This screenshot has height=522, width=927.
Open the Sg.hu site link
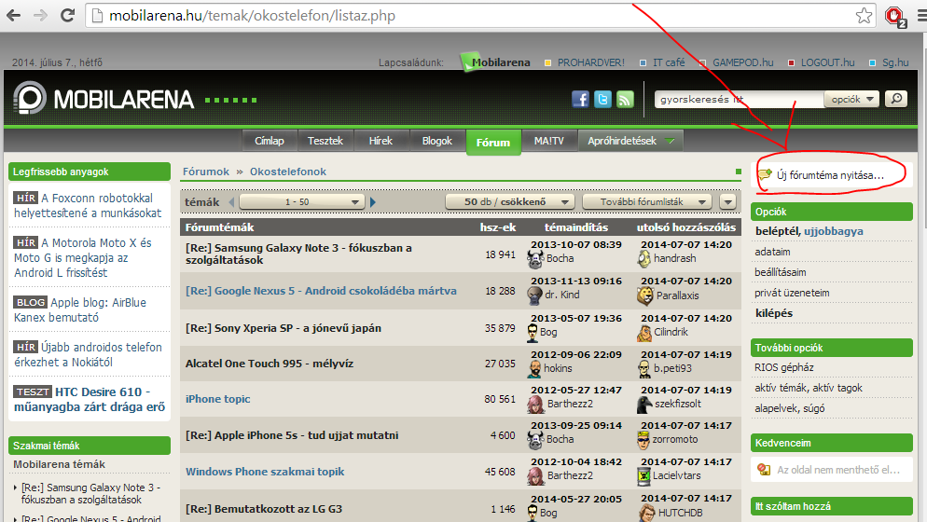tap(895, 62)
